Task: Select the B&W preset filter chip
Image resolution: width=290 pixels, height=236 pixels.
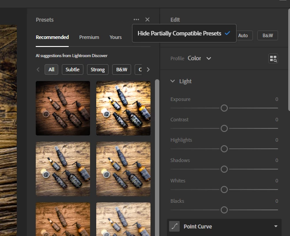Action: point(121,70)
